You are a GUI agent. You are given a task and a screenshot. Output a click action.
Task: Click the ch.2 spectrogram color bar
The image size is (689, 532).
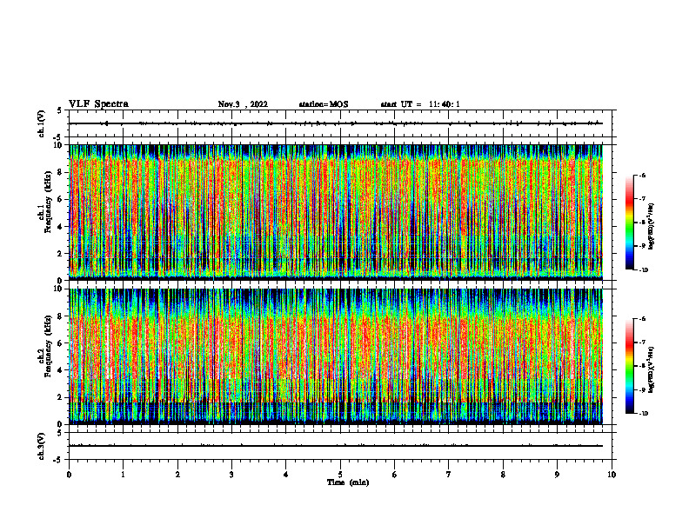[x=629, y=366]
